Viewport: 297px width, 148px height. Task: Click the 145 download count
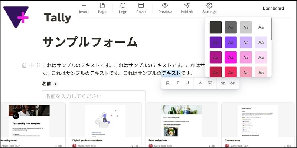point(135,146)
